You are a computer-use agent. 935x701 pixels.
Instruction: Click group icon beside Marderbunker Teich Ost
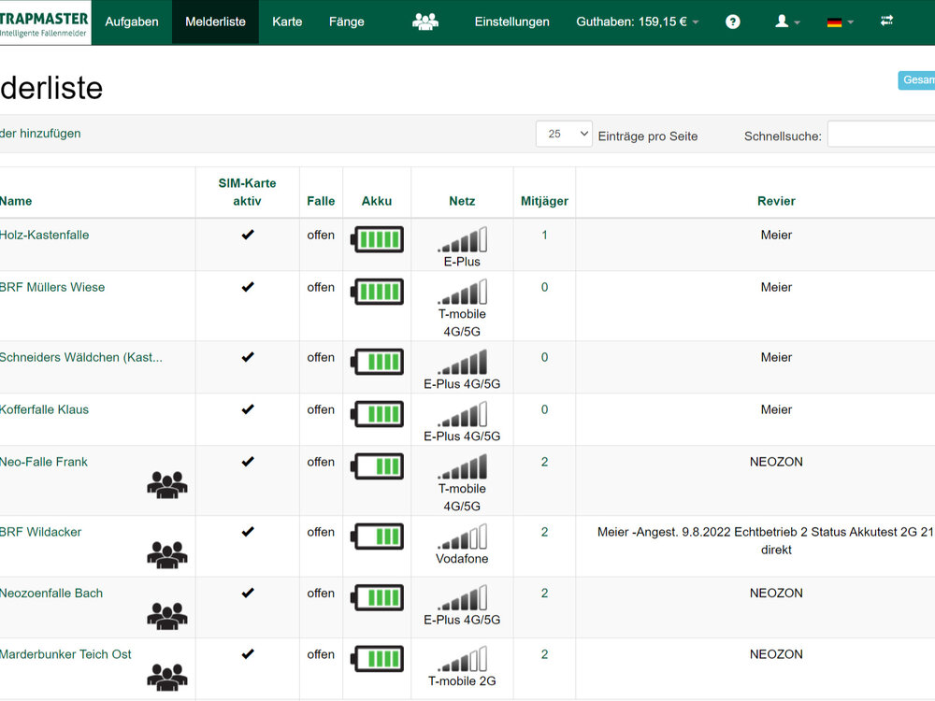point(167,676)
